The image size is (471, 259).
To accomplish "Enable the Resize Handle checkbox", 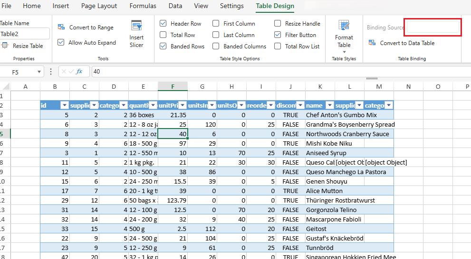I will pos(278,23).
